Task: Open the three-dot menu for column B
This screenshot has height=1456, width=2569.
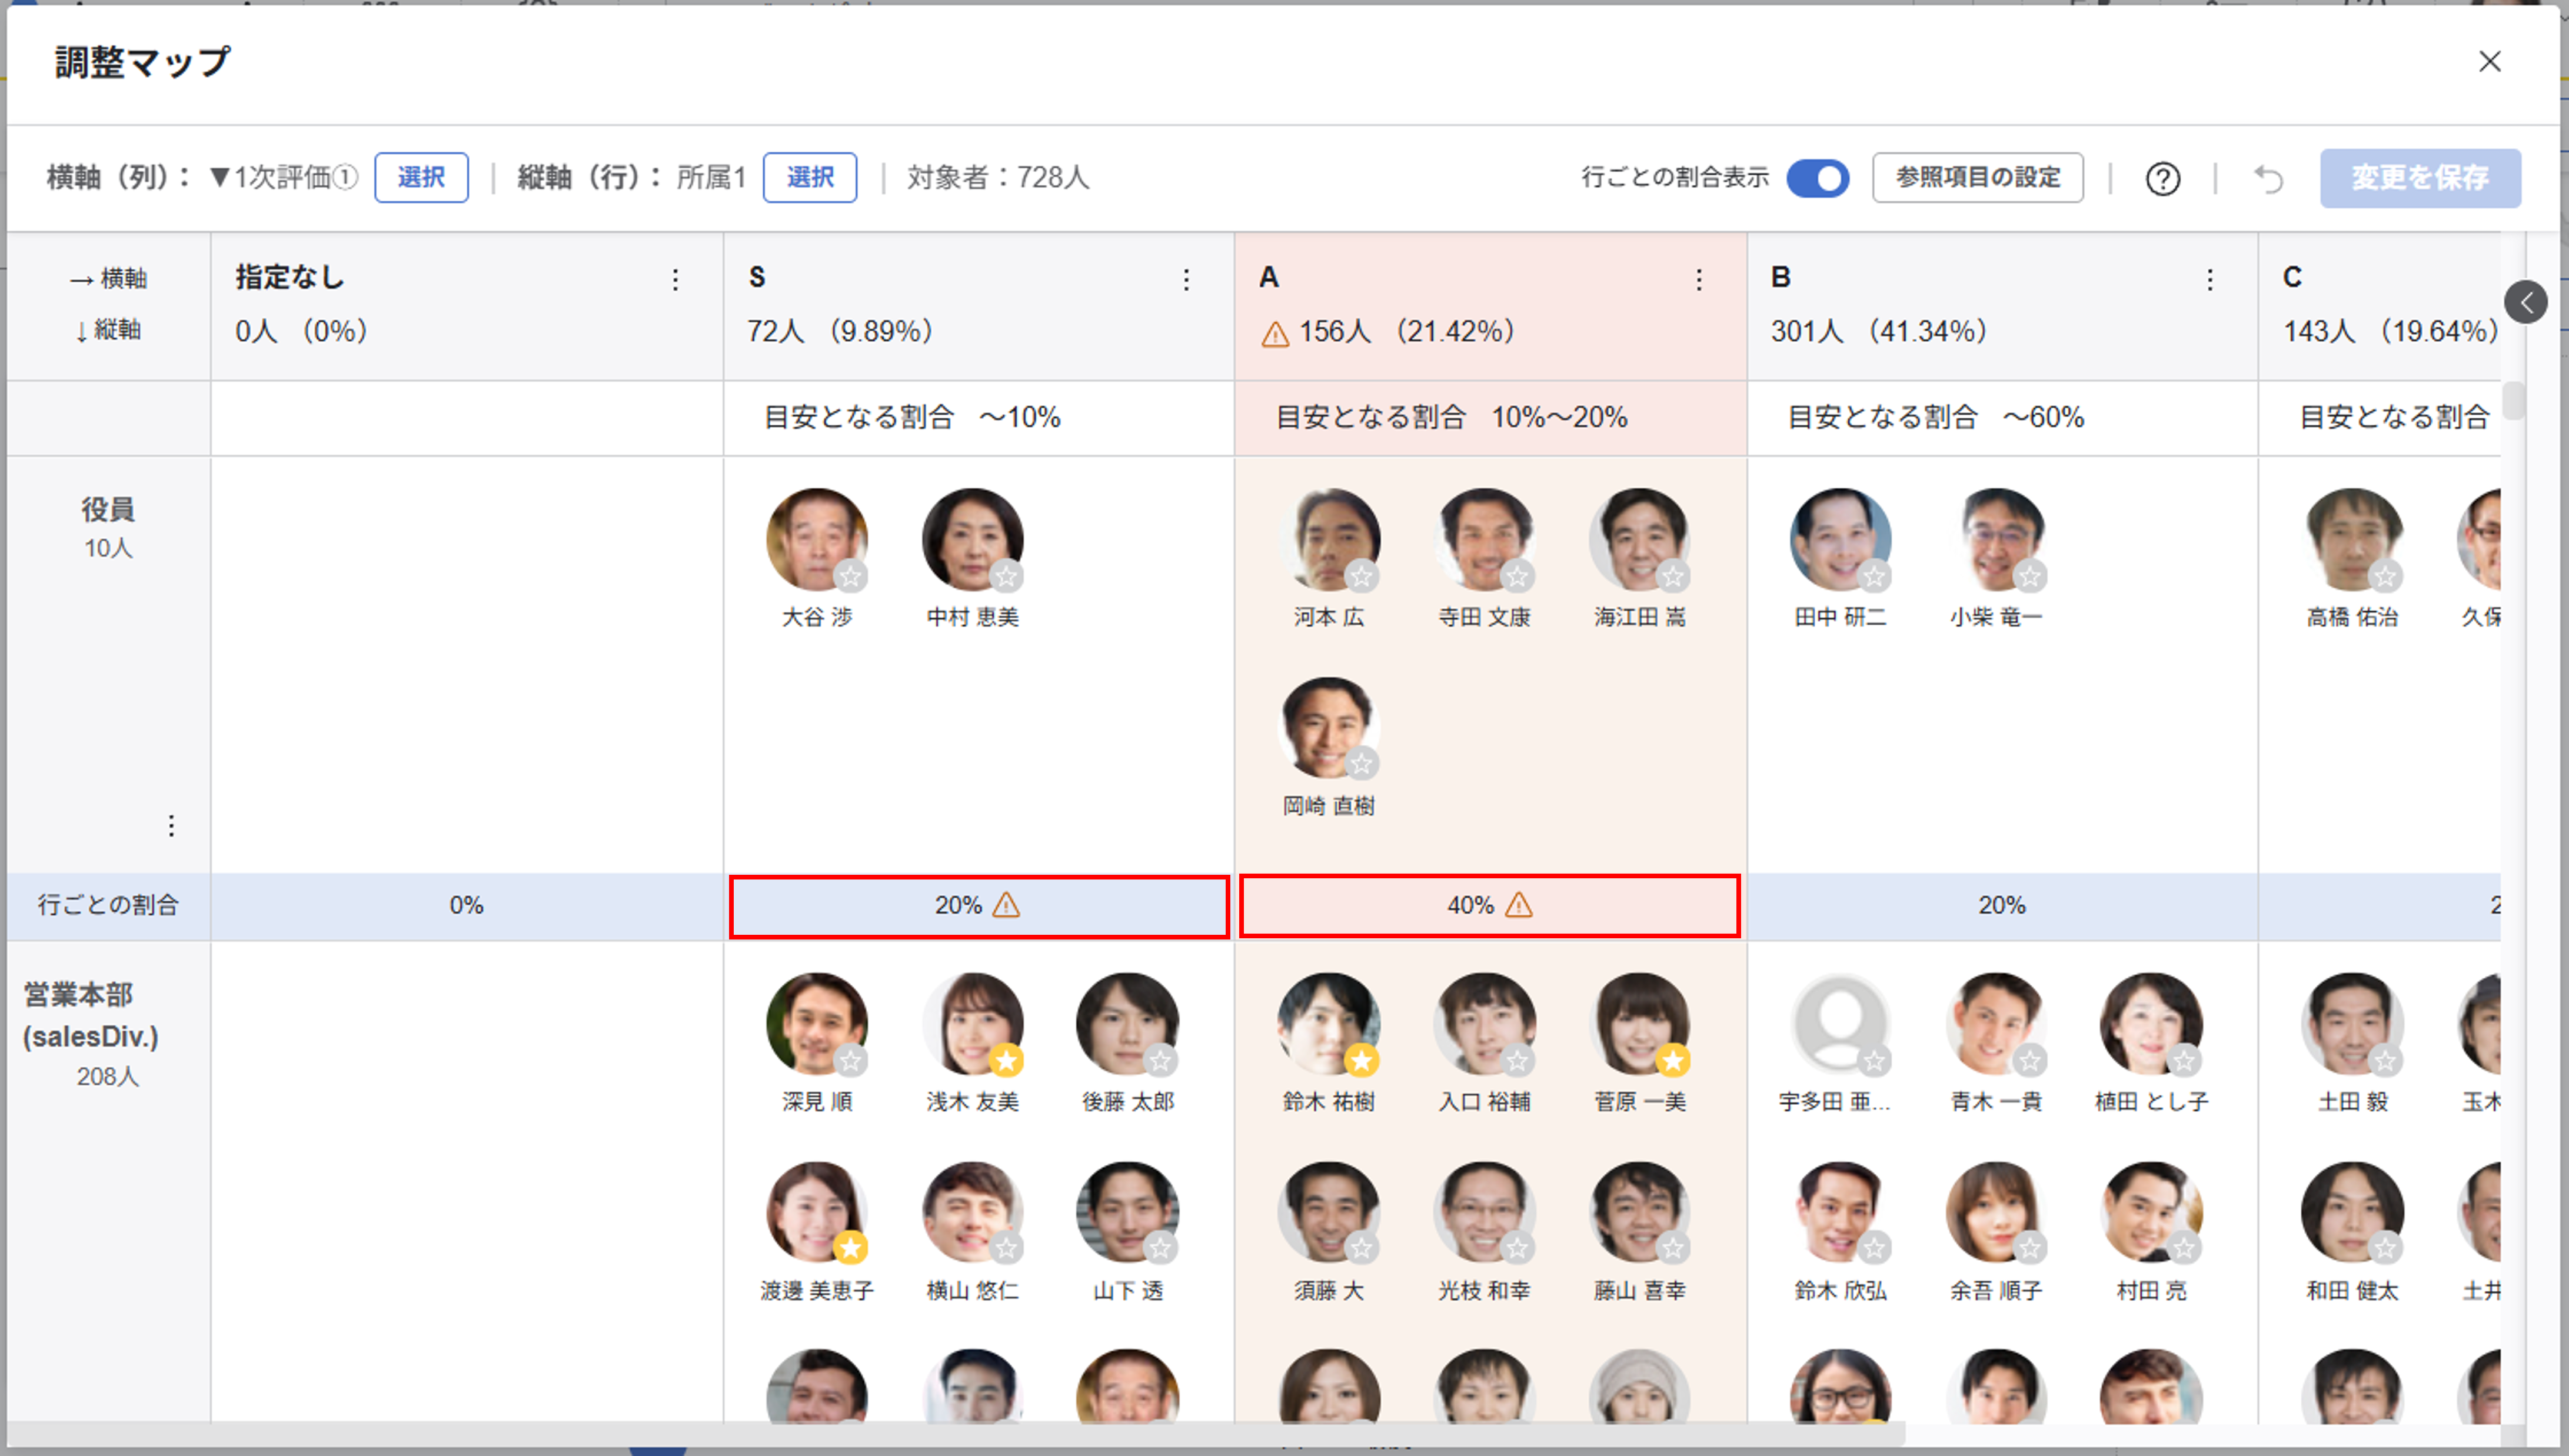Action: tap(2210, 280)
